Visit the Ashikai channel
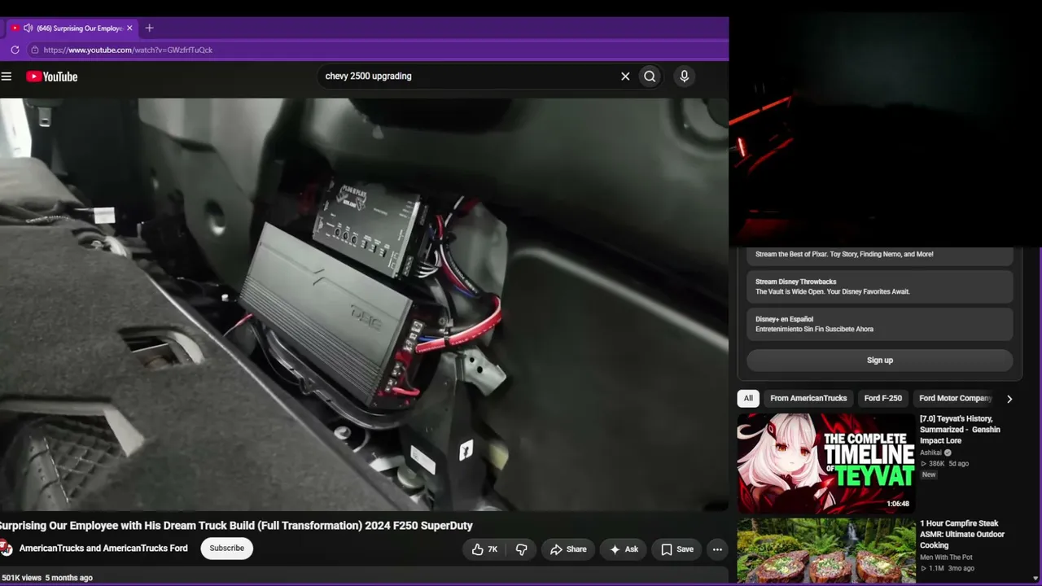The height and width of the screenshot is (586, 1042). [930, 453]
